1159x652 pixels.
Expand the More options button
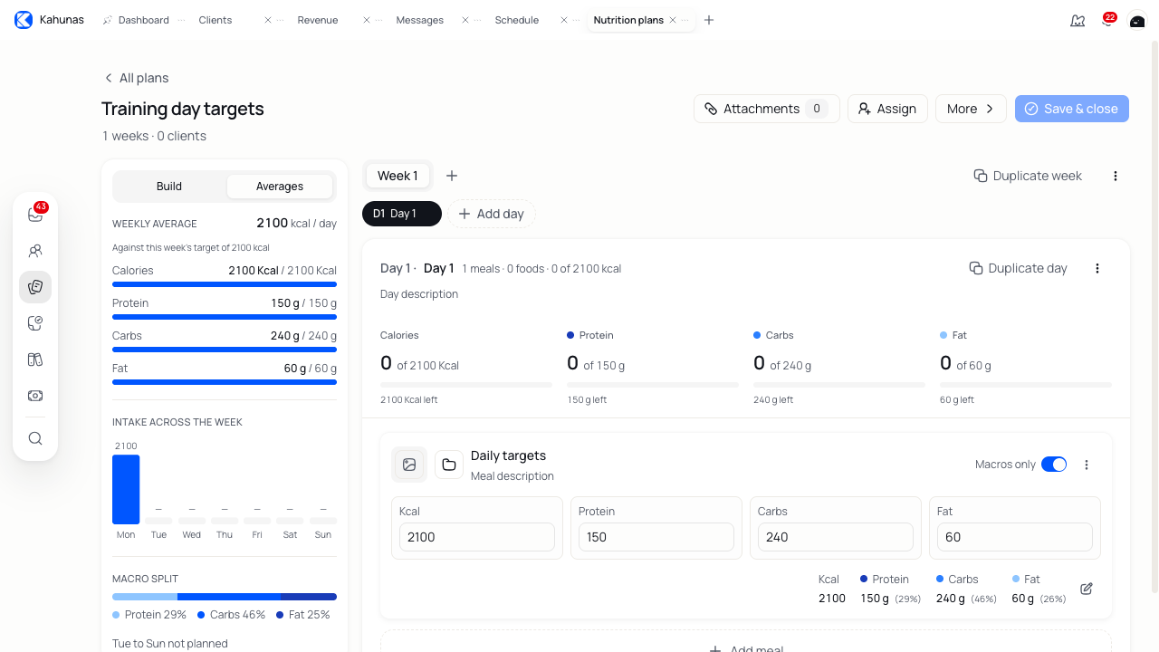(x=971, y=109)
